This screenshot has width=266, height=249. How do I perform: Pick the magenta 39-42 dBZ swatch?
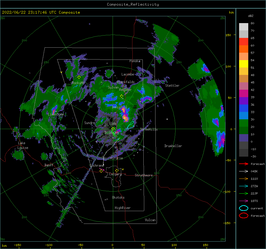coord(244,94)
